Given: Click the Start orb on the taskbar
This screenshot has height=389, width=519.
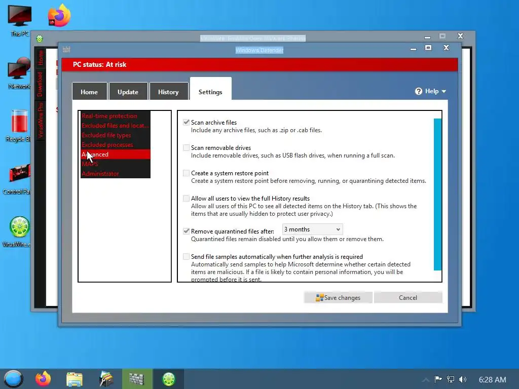Looking at the screenshot, I should (x=13, y=379).
